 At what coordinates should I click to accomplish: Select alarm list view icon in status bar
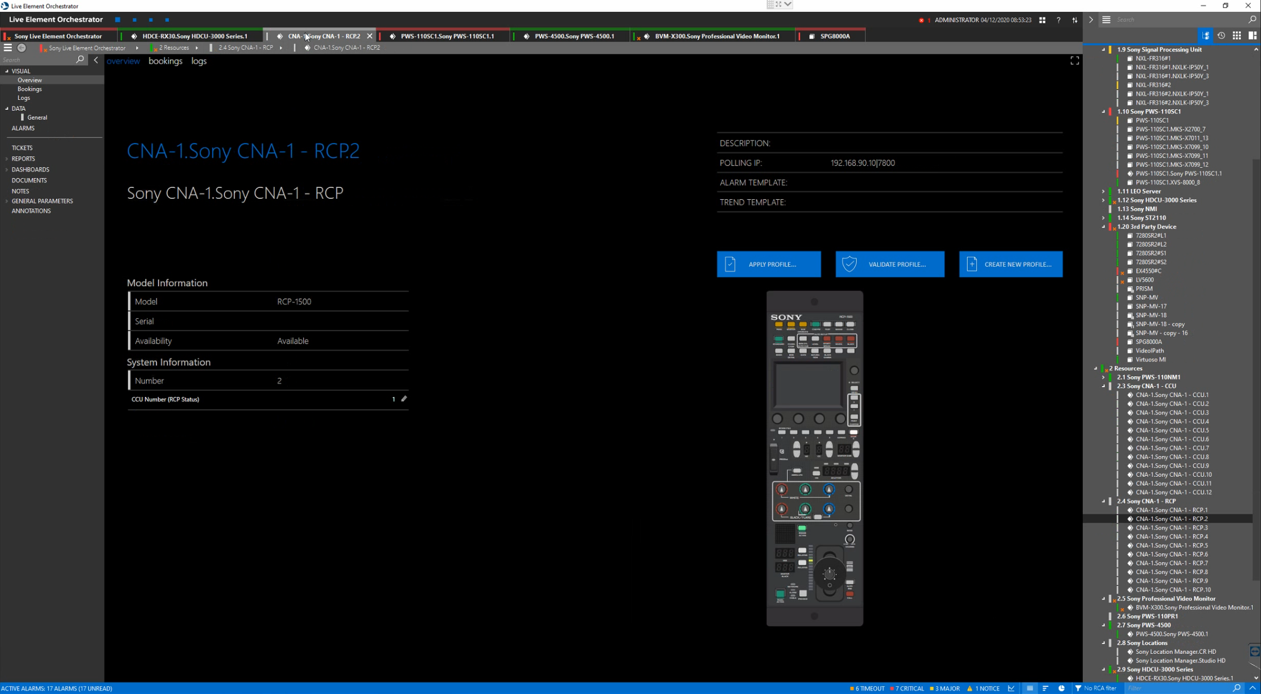point(1030,688)
